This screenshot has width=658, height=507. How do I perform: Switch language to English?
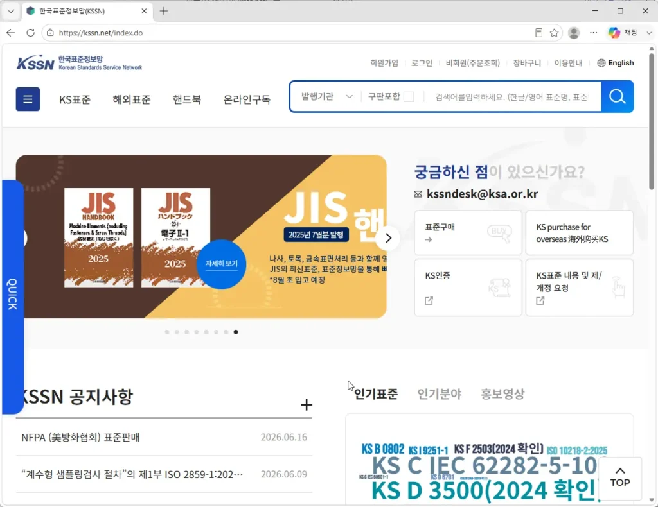[615, 63]
